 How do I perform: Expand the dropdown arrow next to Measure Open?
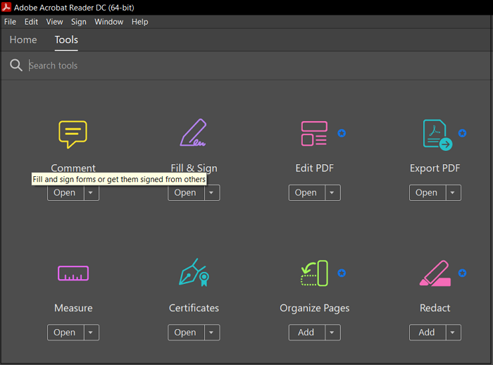point(91,333)
